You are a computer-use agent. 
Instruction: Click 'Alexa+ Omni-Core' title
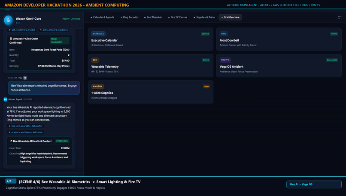click(28, 19)
